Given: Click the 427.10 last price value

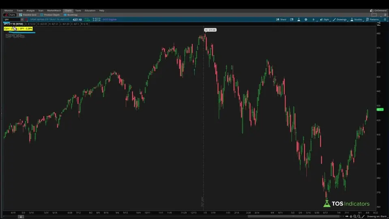Looking at the screenshot, I should coord(77,19).
